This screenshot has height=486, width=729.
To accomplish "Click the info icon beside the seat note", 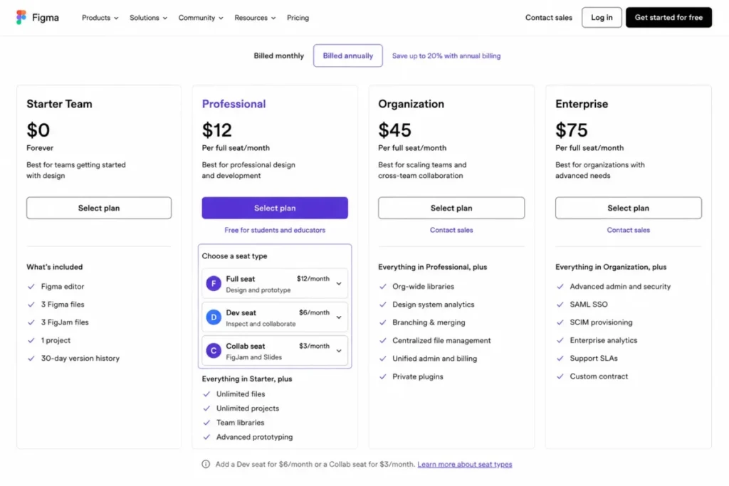I will (x=206, y=464).
